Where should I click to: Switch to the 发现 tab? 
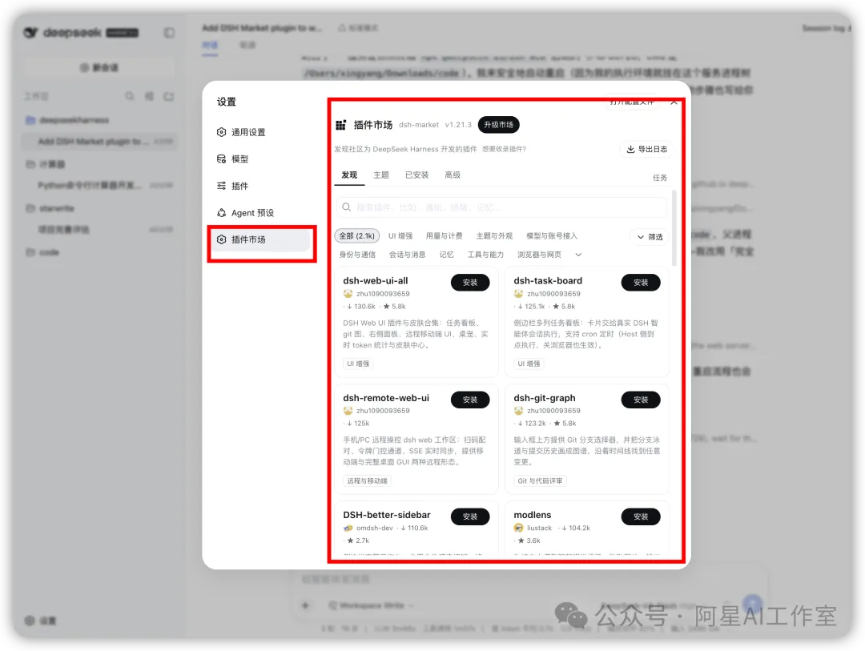click(349, 175)
